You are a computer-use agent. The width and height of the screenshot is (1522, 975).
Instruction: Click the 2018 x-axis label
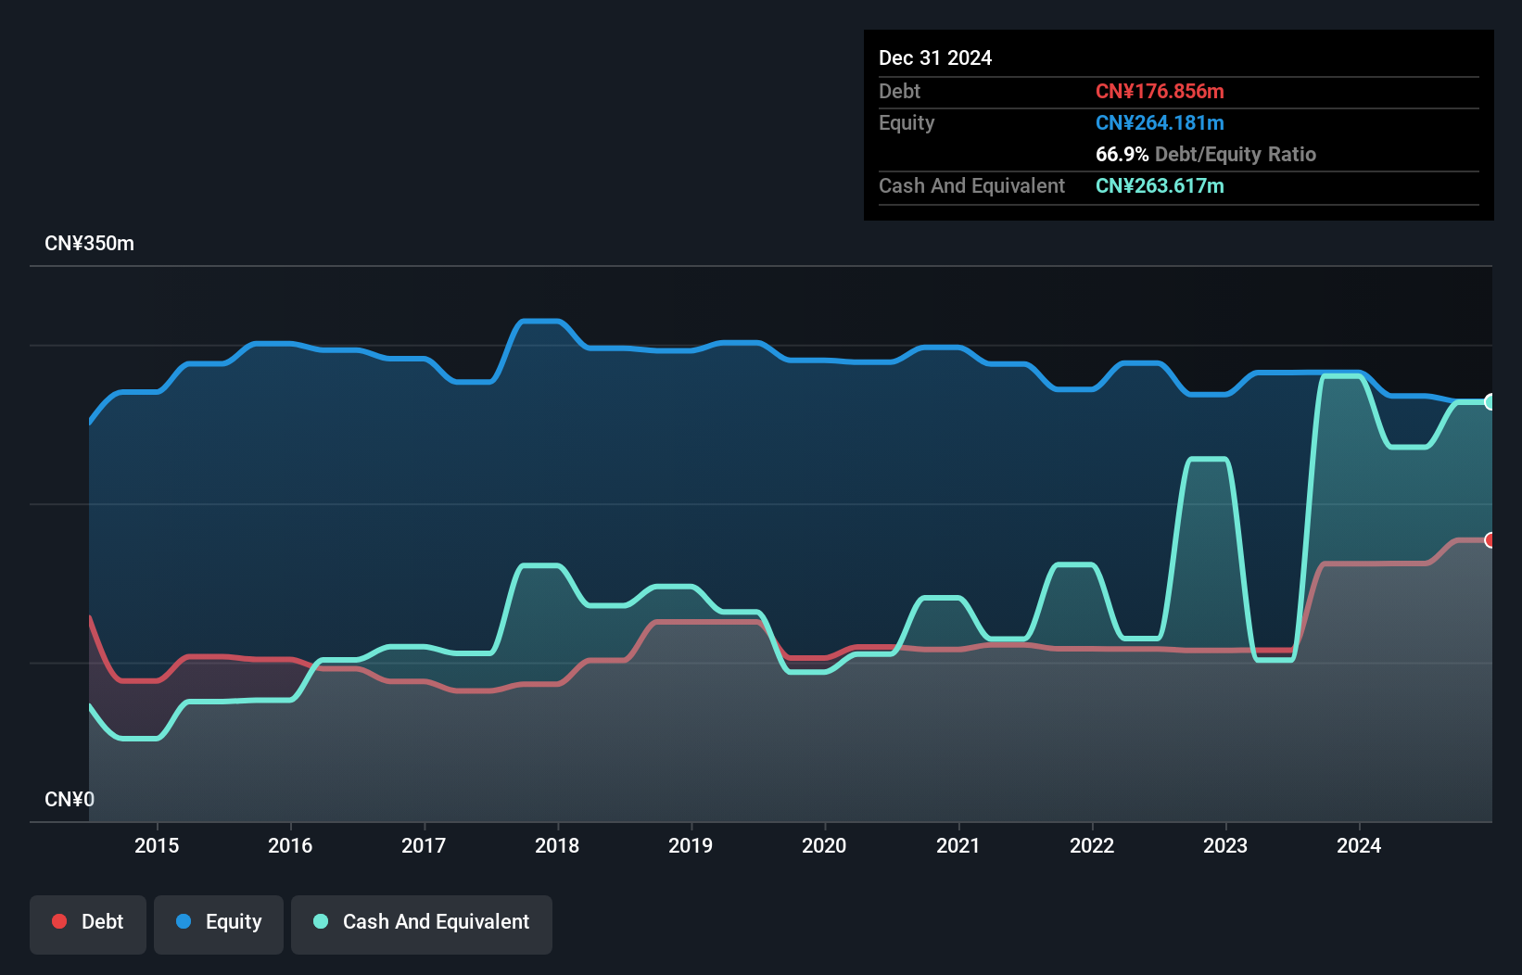557,845
